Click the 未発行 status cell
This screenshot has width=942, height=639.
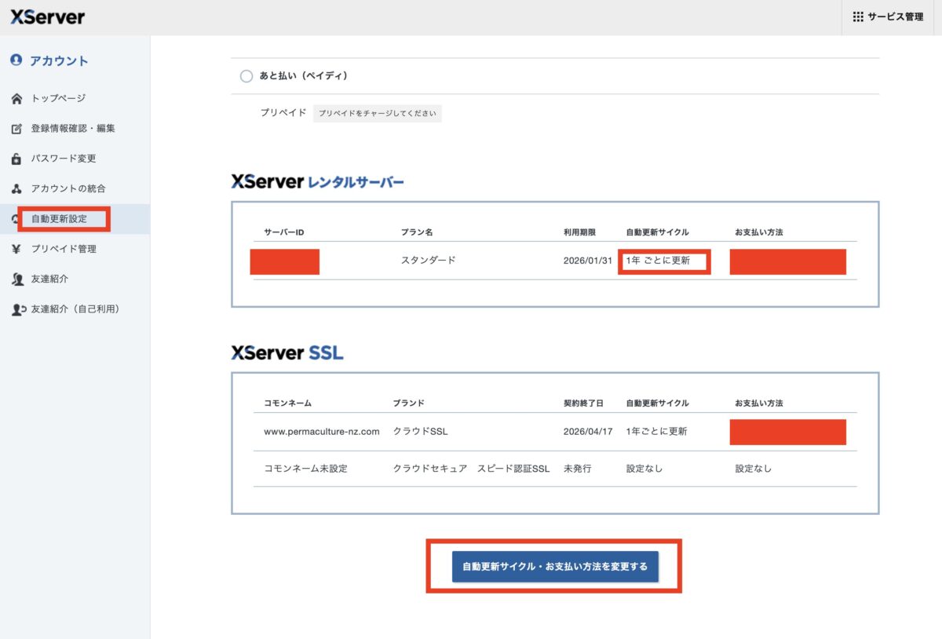point(578,469)
